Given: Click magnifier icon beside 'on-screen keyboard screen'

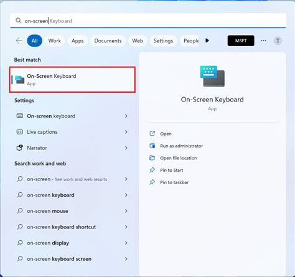Looking at the screenshot, I should [20, 259].
